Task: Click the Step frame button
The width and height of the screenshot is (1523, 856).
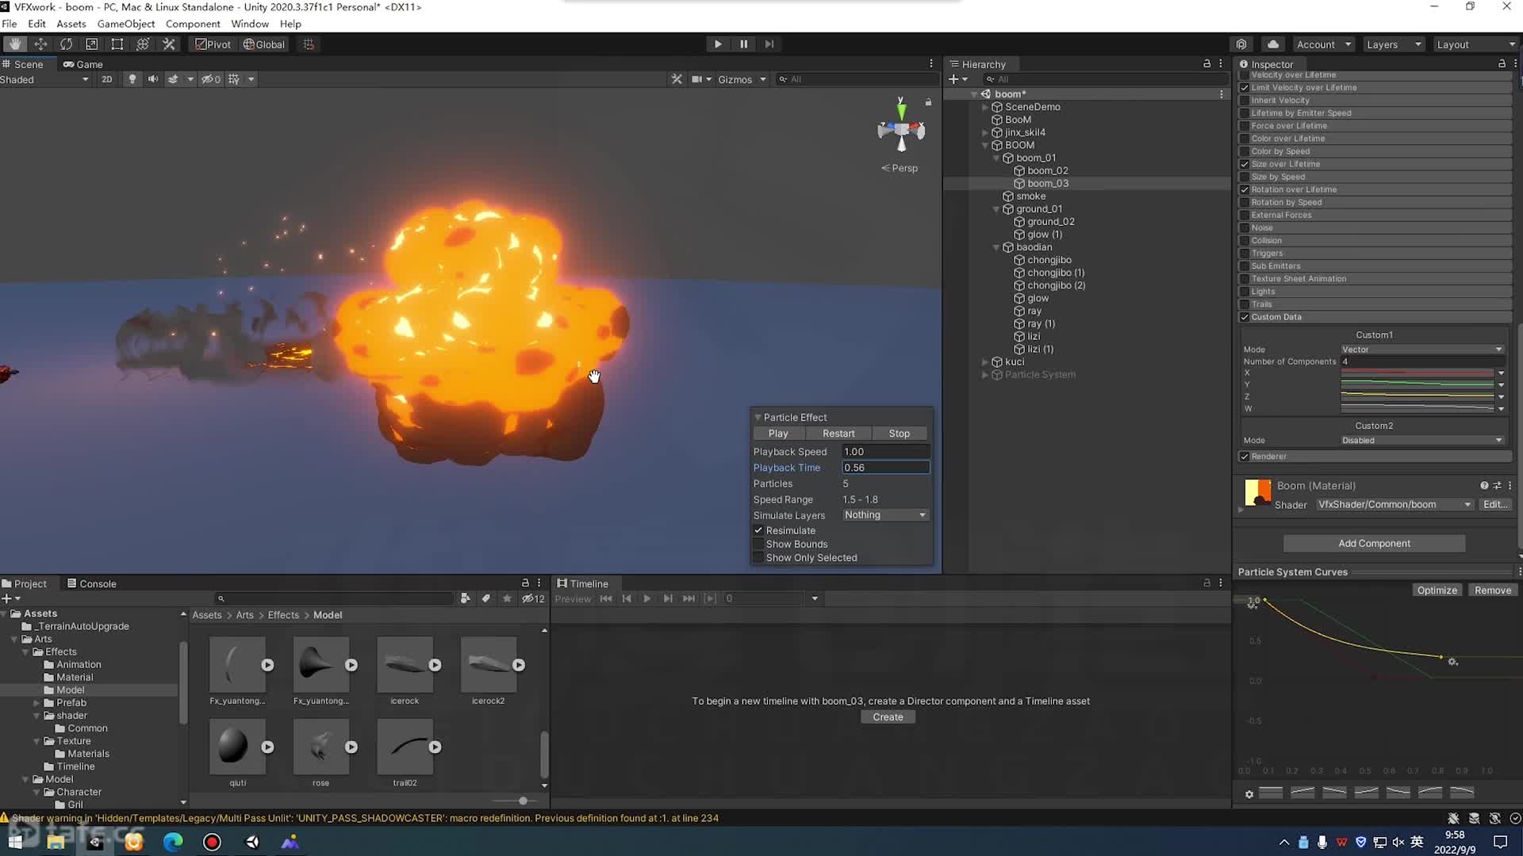Action: click(x=769, y=44)
